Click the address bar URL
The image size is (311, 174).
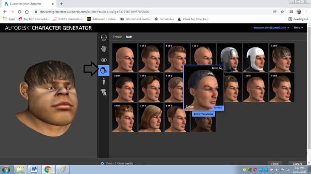click(95, 12)
